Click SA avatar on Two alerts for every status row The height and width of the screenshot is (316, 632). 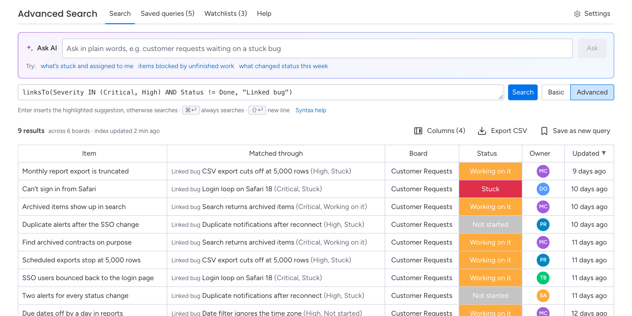tap(543, 296)
